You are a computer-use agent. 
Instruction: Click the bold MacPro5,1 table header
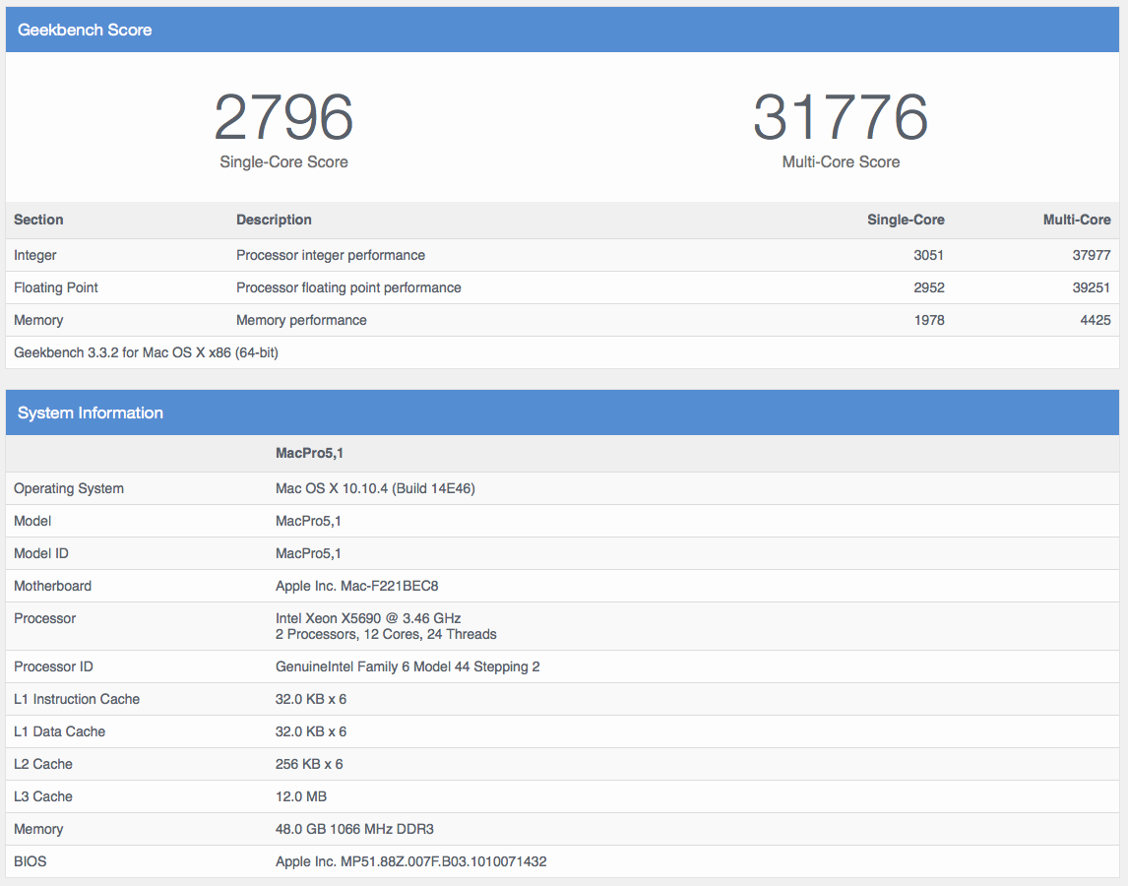(309, 453)
